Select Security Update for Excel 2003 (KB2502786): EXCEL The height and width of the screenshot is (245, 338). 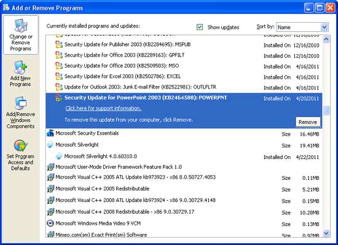click(122, 76)
